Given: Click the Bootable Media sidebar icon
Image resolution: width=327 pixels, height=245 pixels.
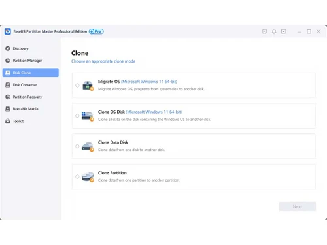Looking at the screenshot, I should 8,109.
